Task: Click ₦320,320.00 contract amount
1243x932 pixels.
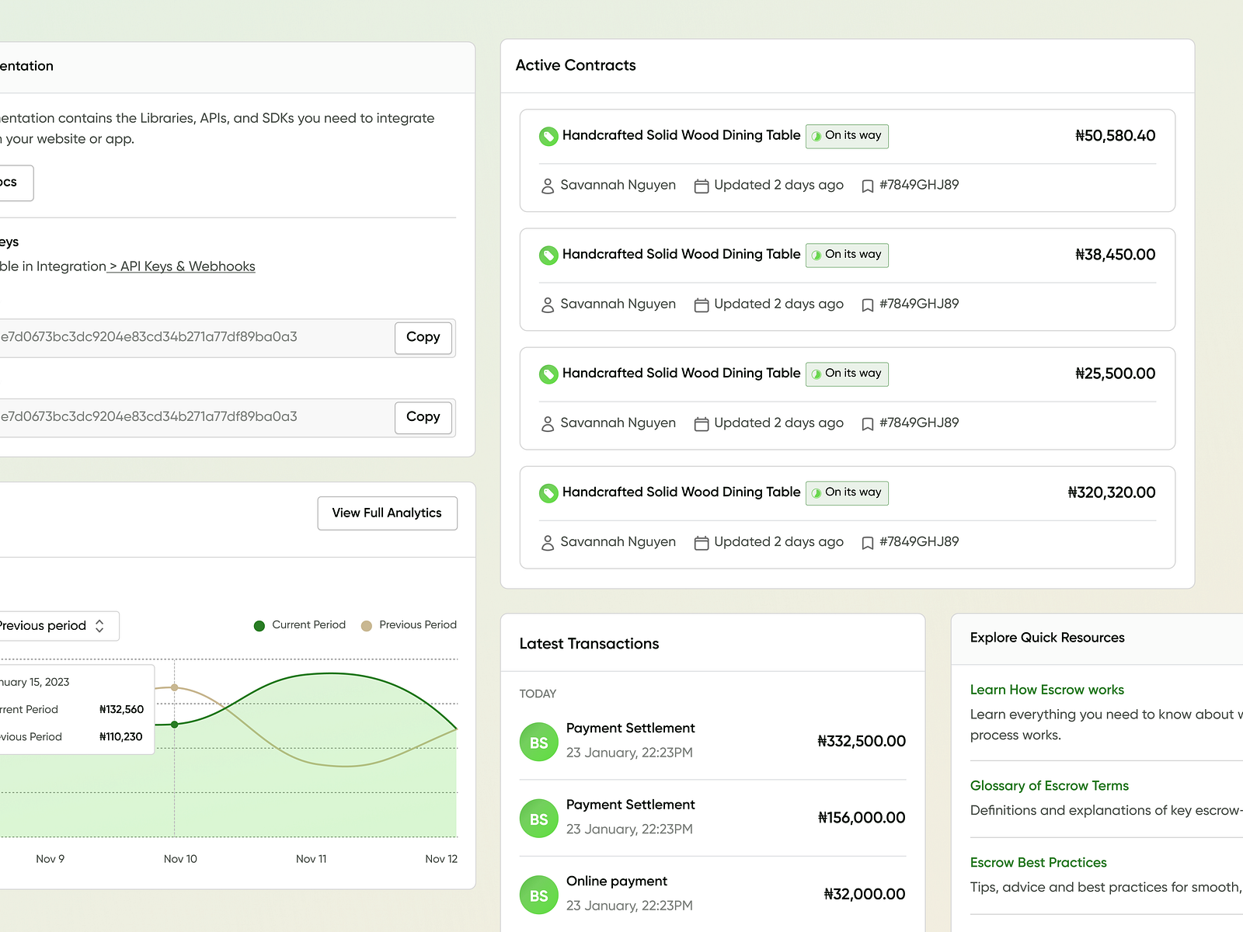Action: (x=1112, y=492)
